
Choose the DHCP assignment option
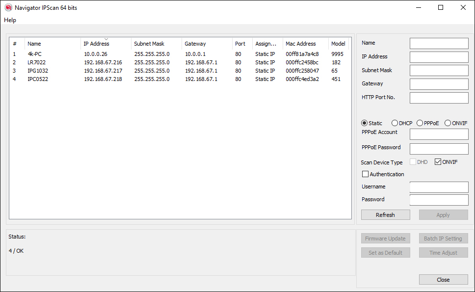pyautogui.click(x=395, y=123)
